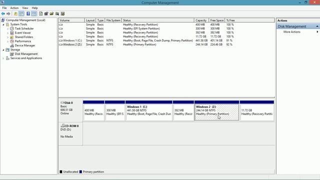Expand the Performance node arrow

click(x=8, y=41)
